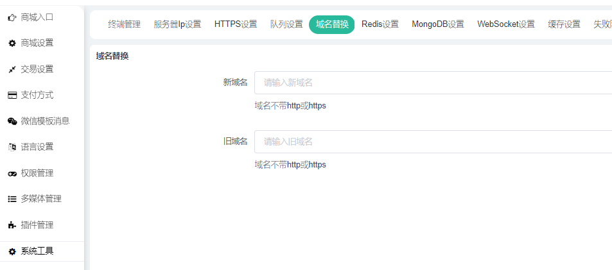This screenshot has width=612, height=270.
Task: Switch to the 缓存设置 tab
Action: point(564,24)
